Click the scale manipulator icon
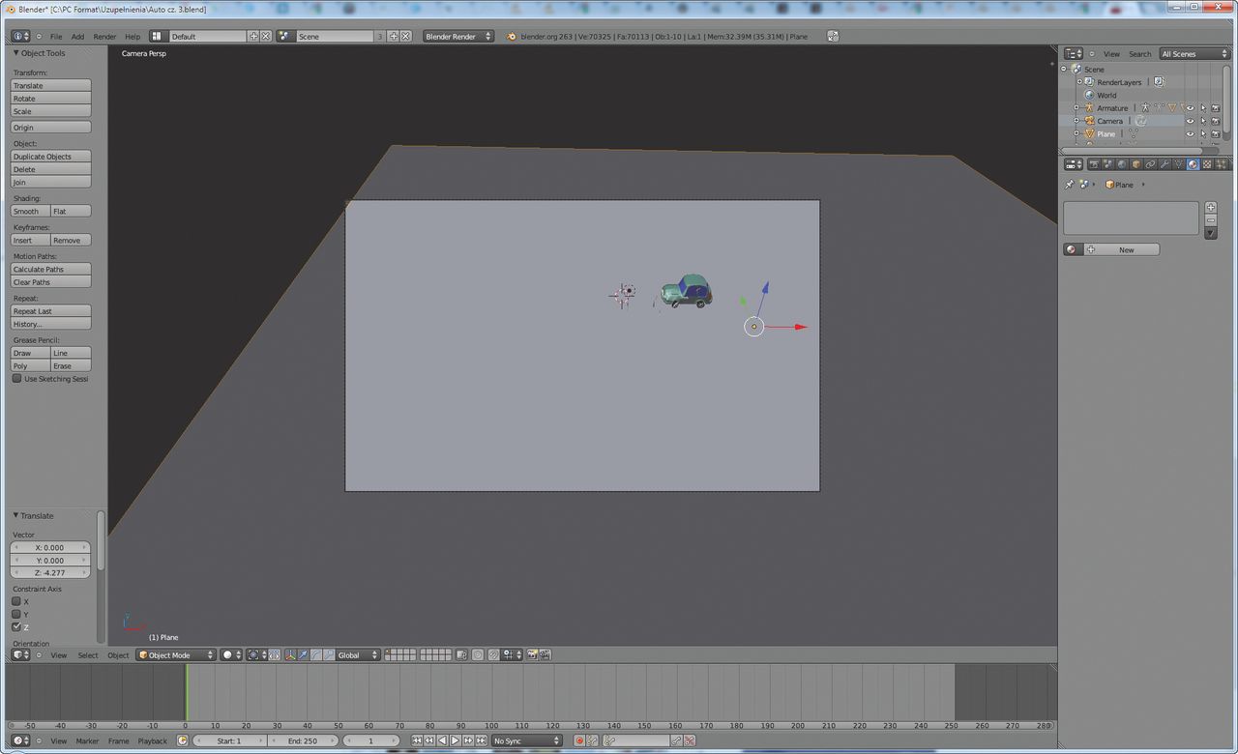The width and height of the screenshot is (1238, 754). [x=330, y=654]
